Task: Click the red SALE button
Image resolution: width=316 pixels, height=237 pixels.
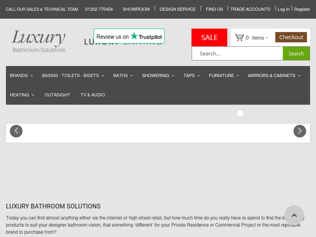Action: pyautogui.click(x=209, y=37)
